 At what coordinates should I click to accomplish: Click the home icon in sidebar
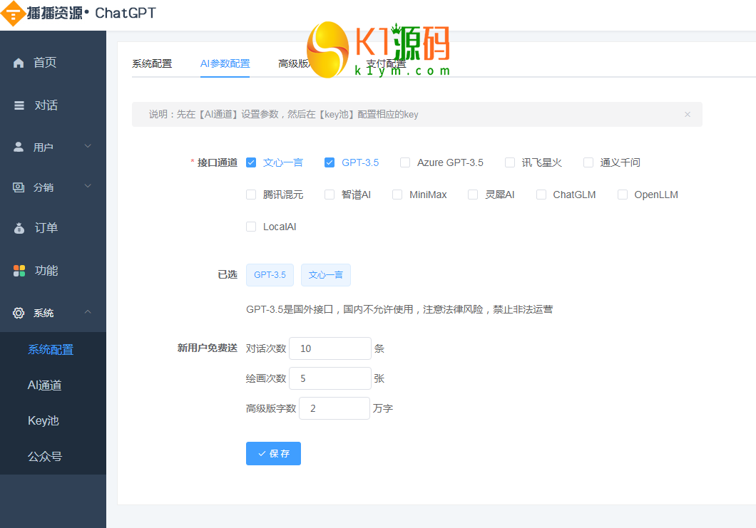[19, 63]
